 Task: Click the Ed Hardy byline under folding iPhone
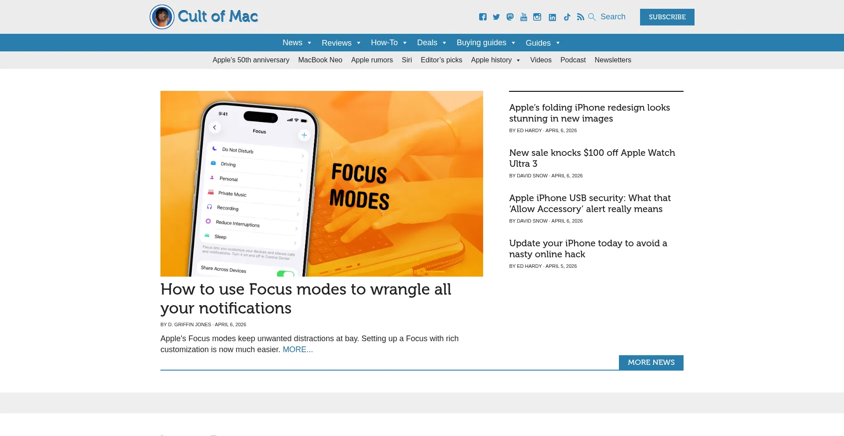pos(529,130)
